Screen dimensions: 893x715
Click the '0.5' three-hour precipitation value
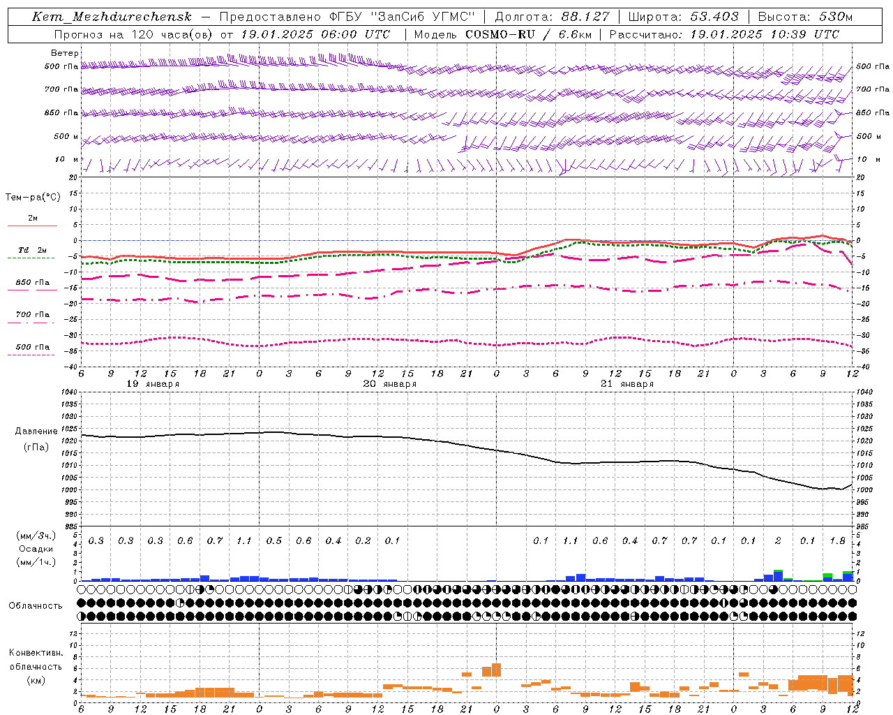(x=273, y=541)
